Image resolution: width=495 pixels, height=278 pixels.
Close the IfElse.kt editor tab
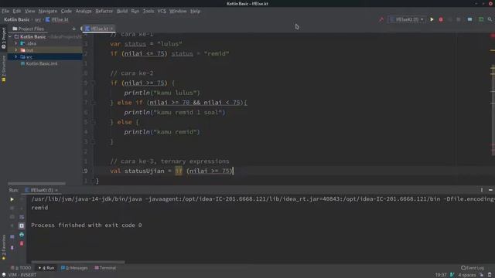tap(111, 29)
